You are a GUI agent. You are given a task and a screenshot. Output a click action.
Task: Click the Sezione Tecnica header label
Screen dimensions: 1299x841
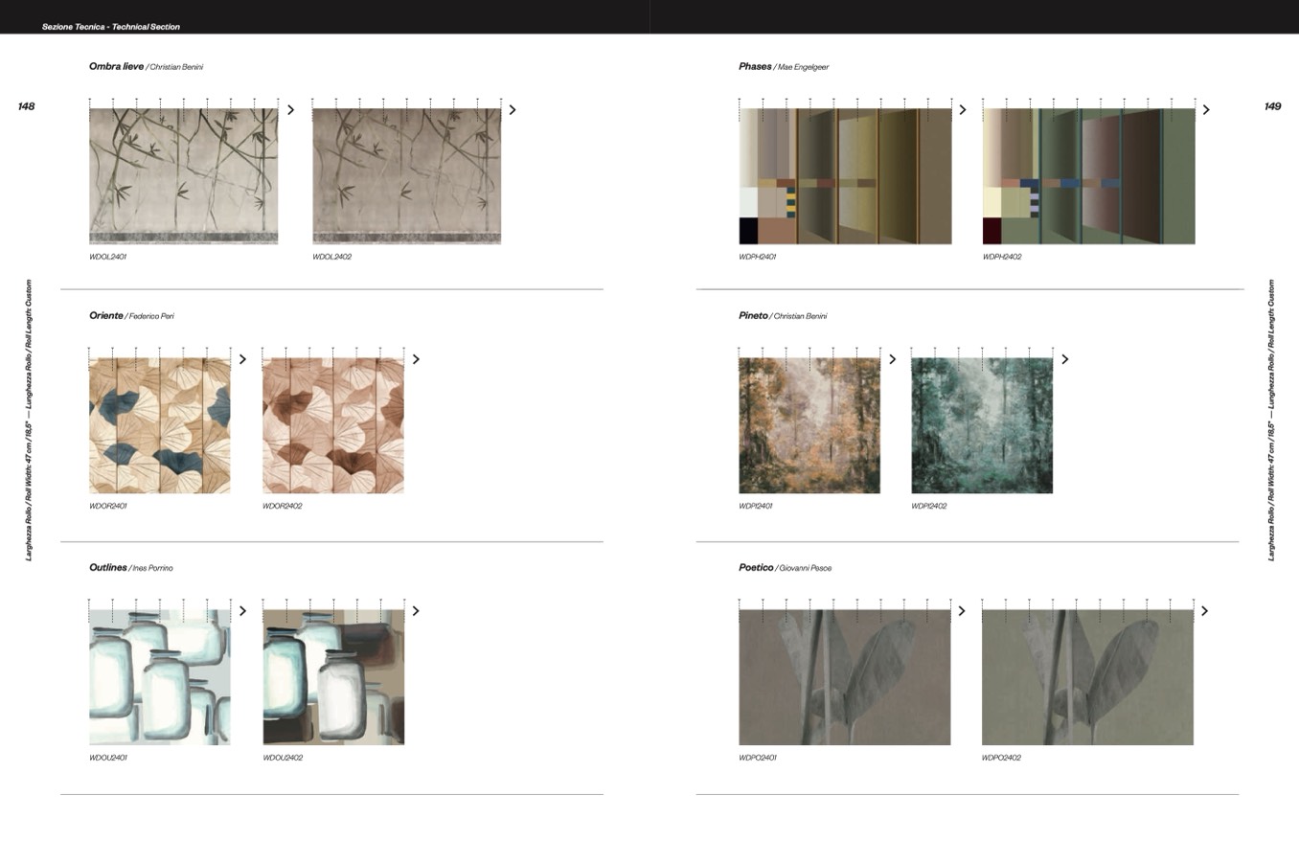pos(111,27)
